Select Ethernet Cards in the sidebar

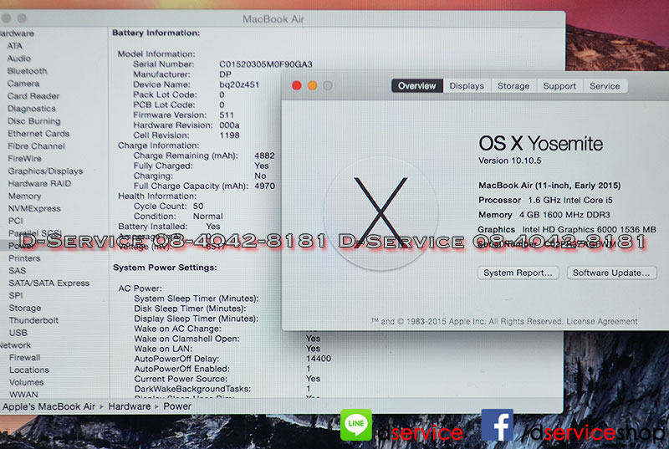pos(38,134)
